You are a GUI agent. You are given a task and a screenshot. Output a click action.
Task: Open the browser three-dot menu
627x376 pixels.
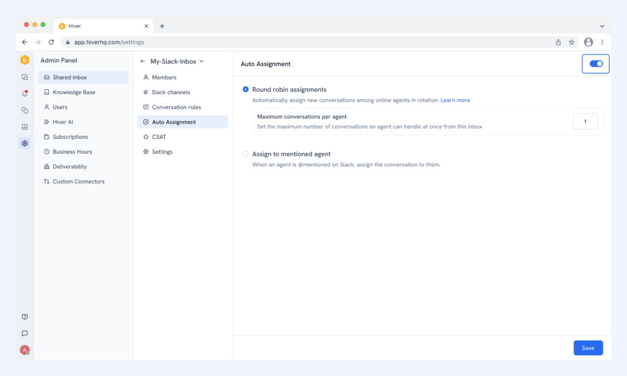(x=603, y=42)
